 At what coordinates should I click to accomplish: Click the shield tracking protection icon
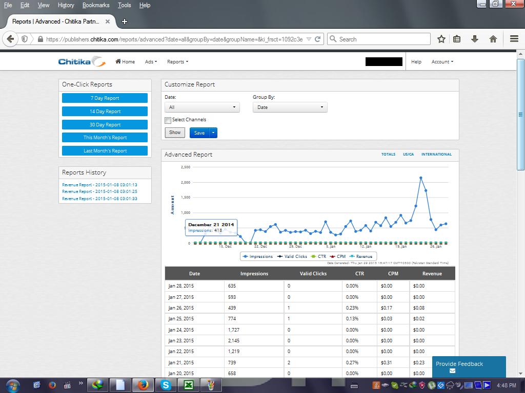point(25,39)
